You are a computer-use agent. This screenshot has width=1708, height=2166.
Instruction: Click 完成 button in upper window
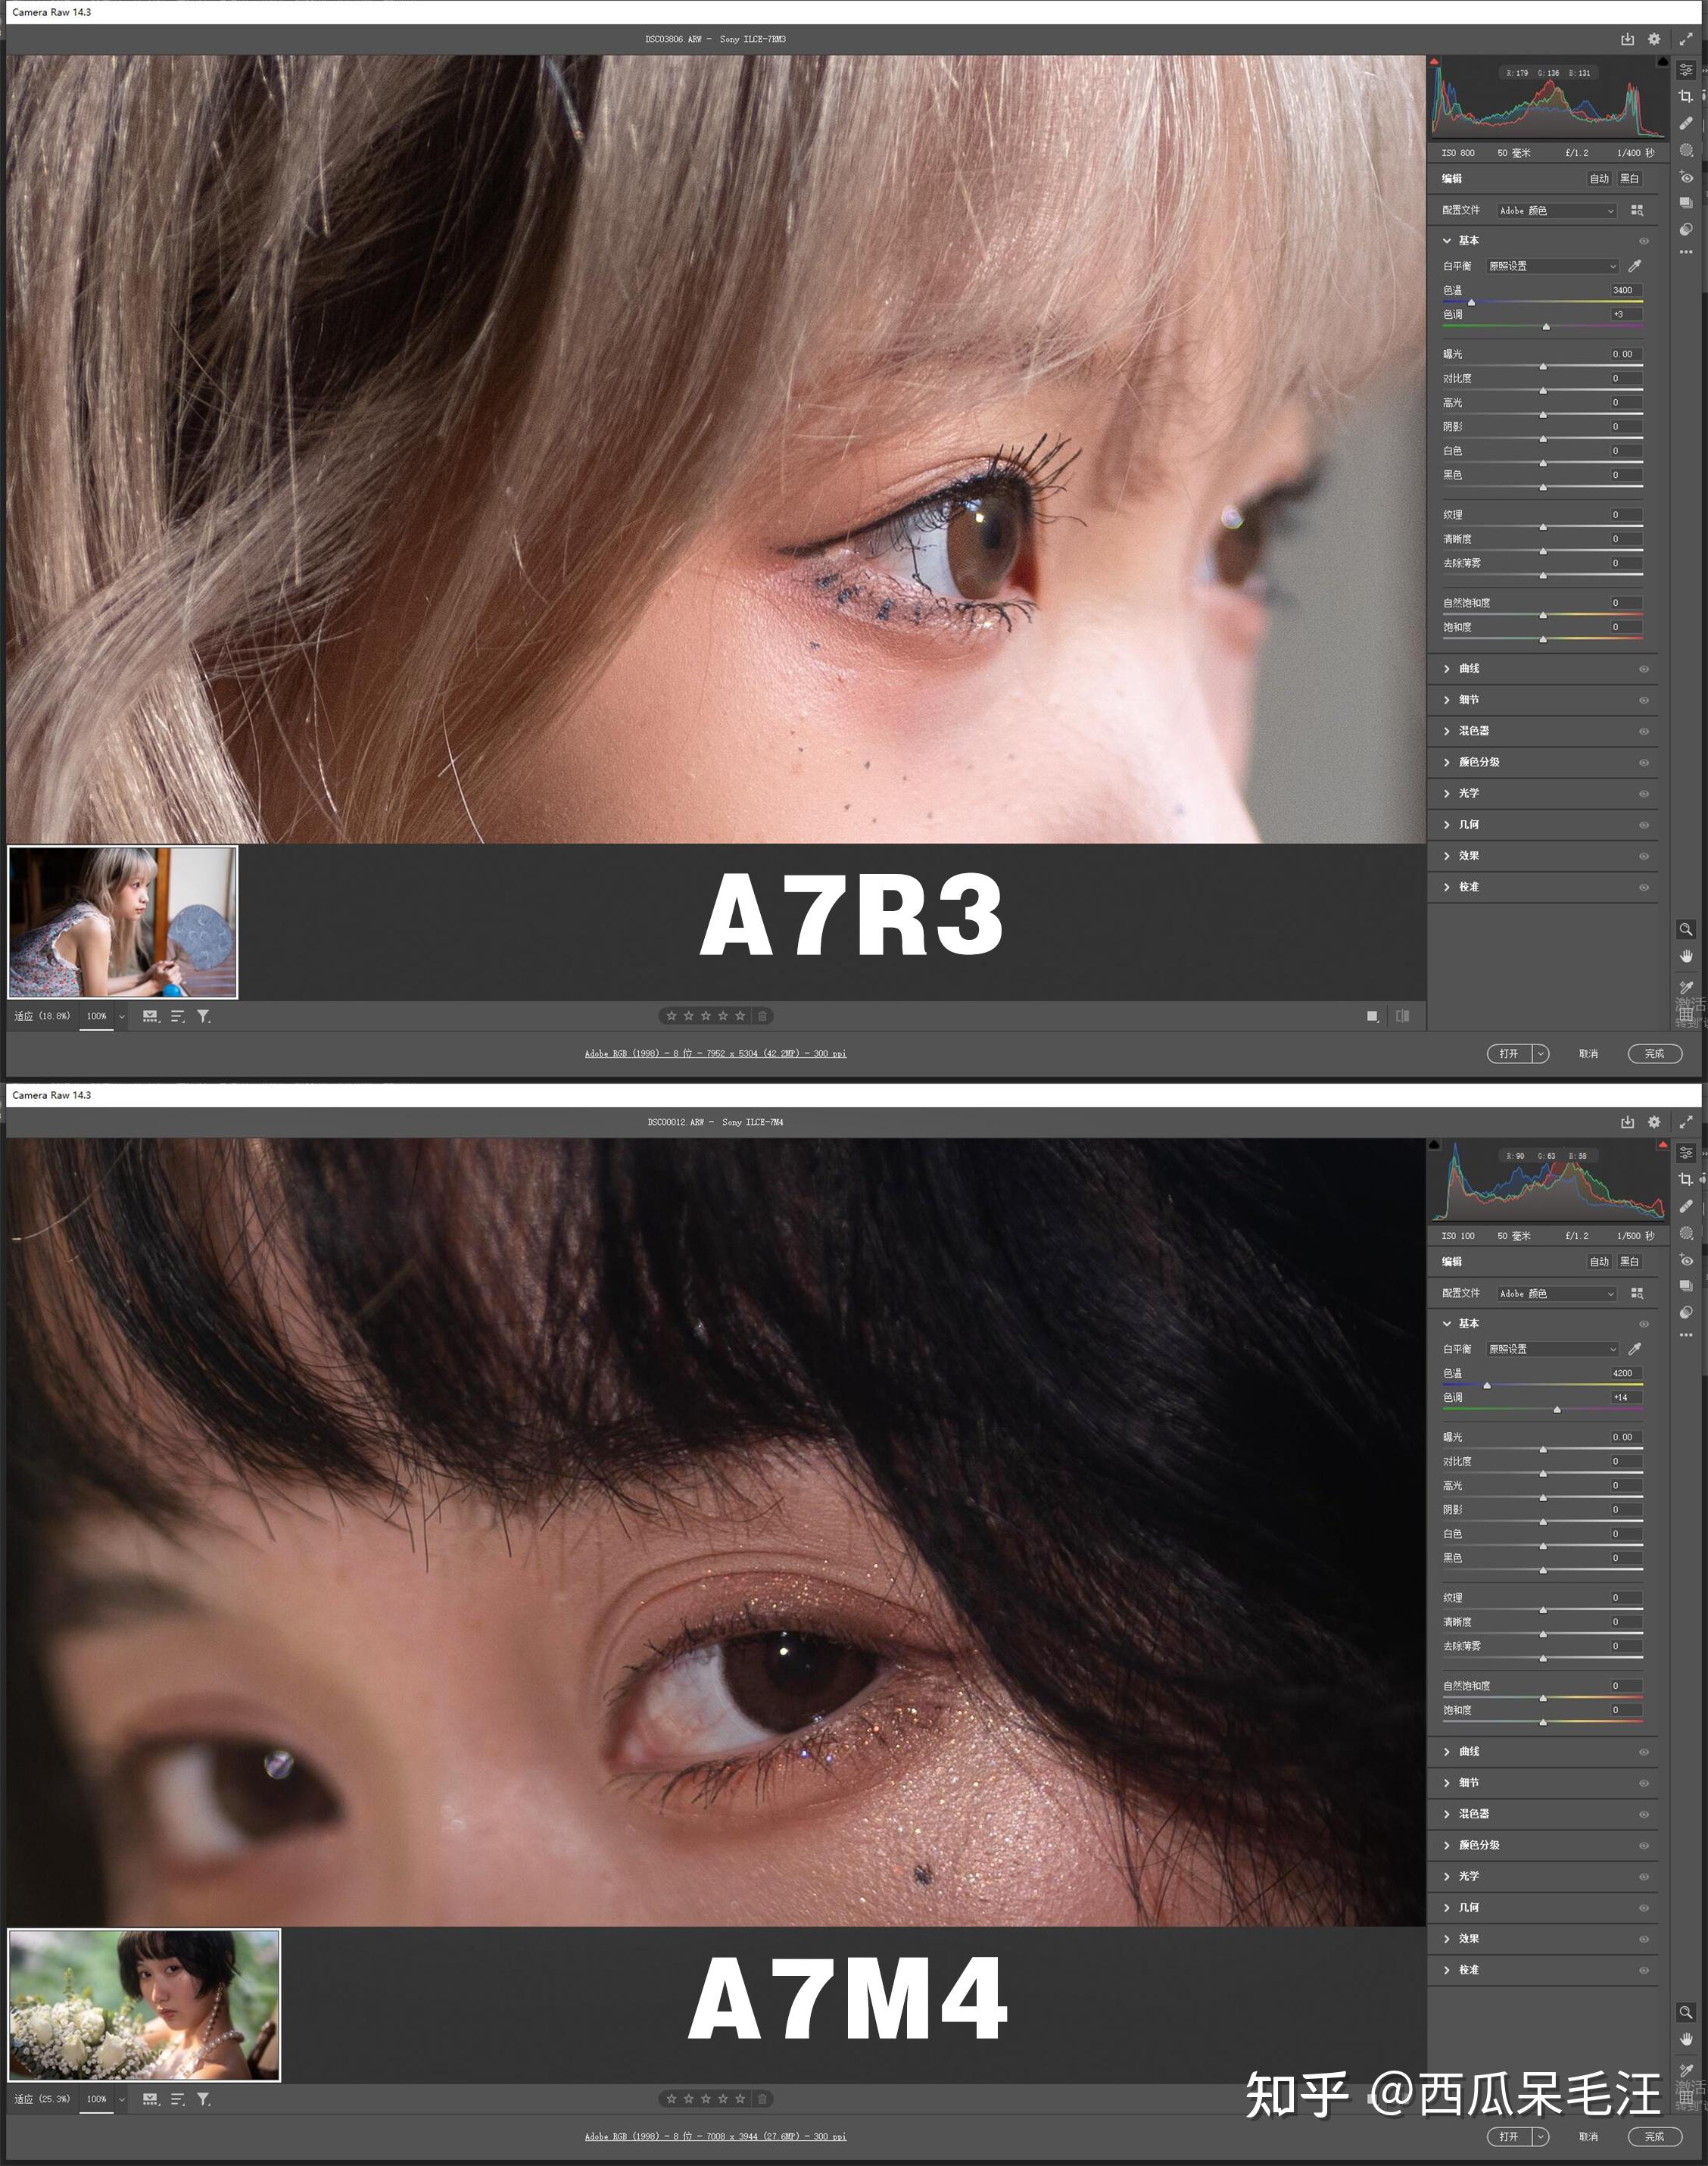[x=1654, y=1053]
